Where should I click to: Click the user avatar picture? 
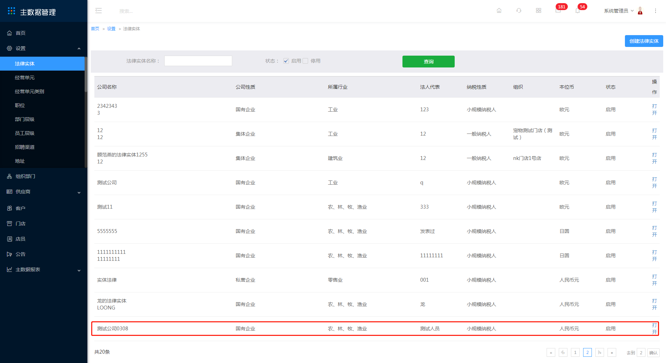640,11
